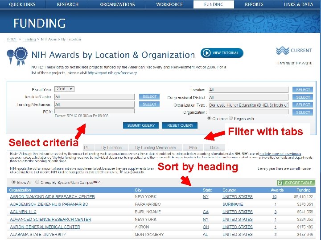Click the OH state link
Viewport: 321px width, 240px height.
206,227
